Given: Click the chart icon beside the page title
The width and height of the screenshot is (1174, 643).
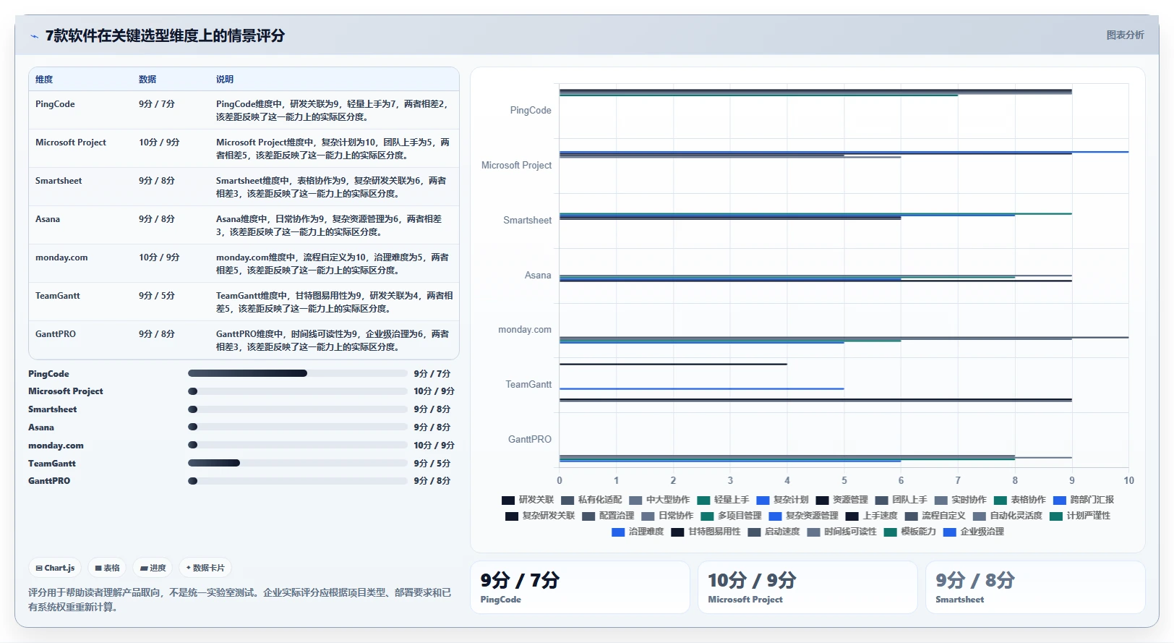Looking at the screenshot, I should (x=34, y=36).
